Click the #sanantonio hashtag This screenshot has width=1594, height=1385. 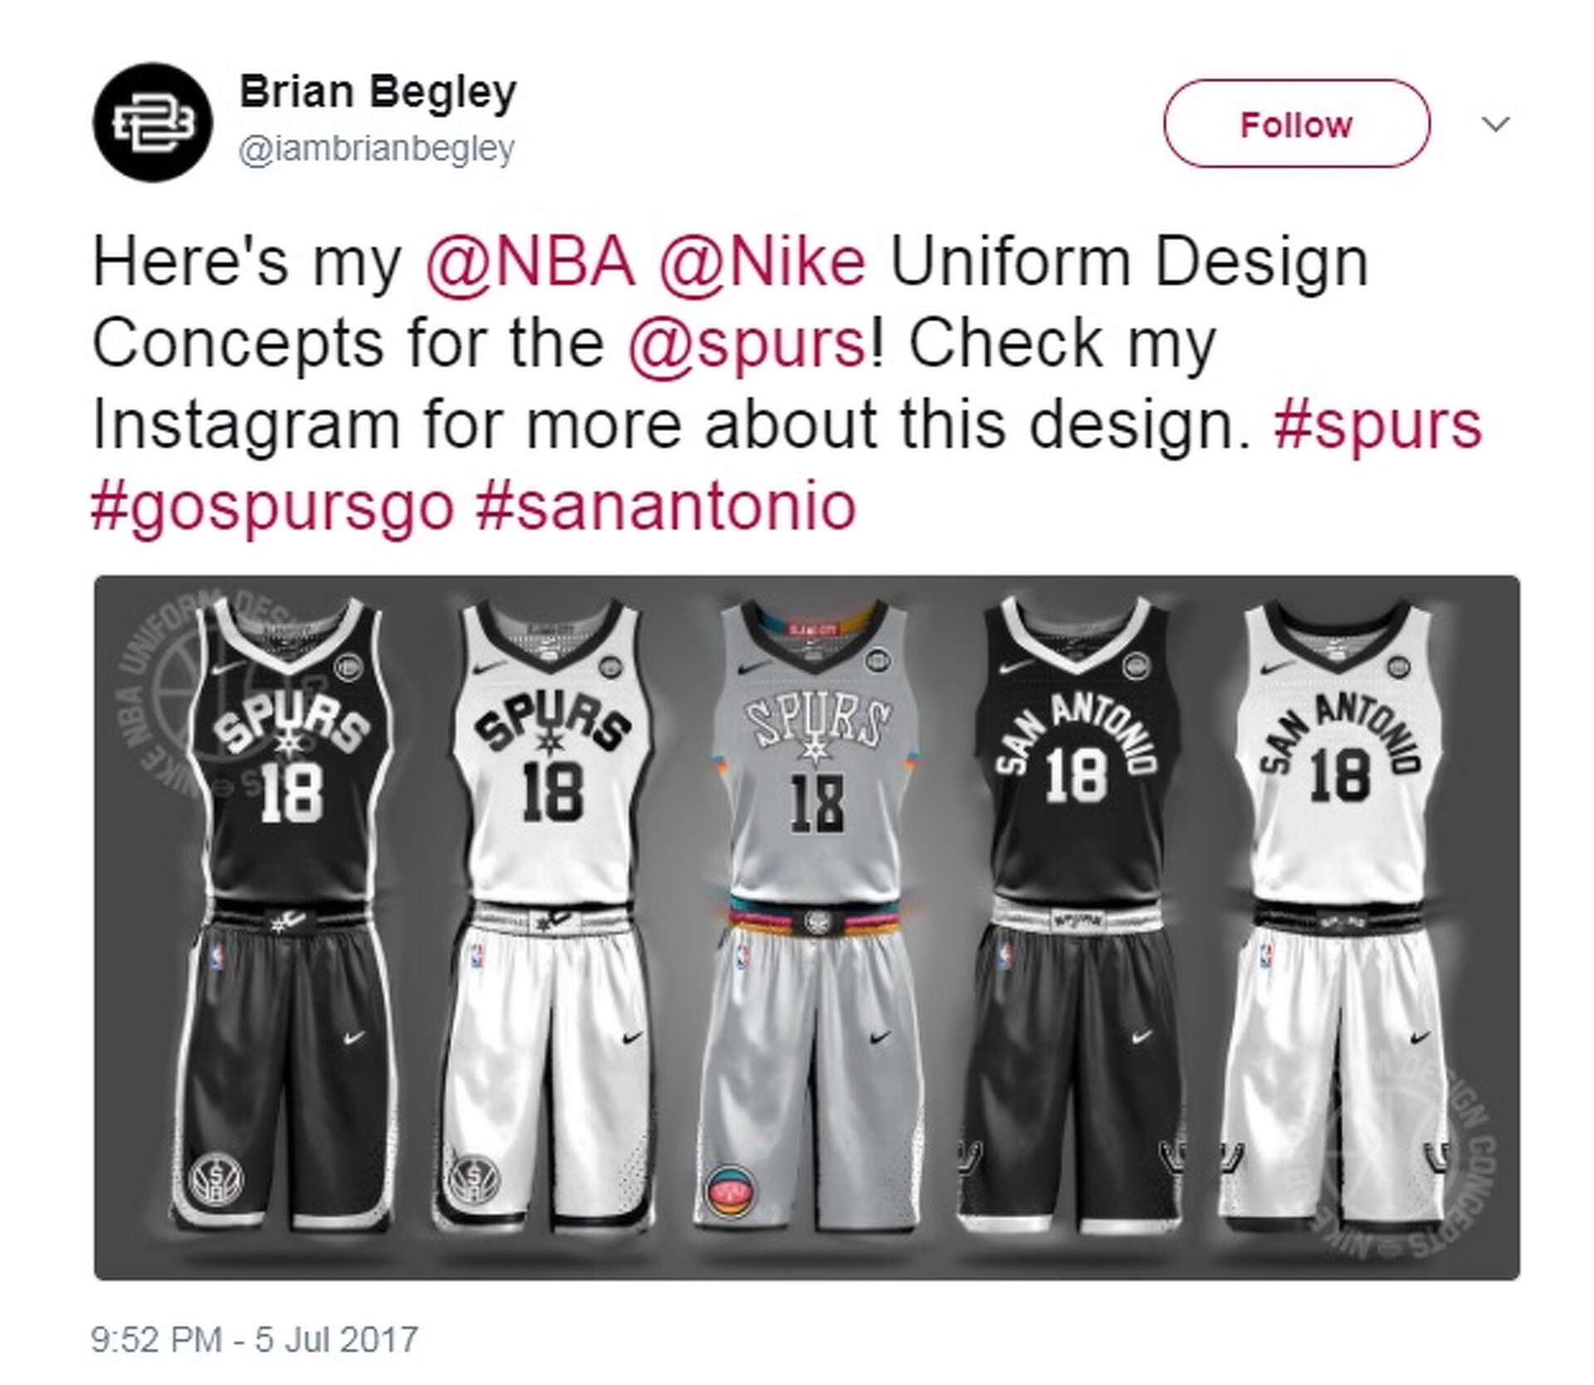pyautogui.click(x=666, y=505)
